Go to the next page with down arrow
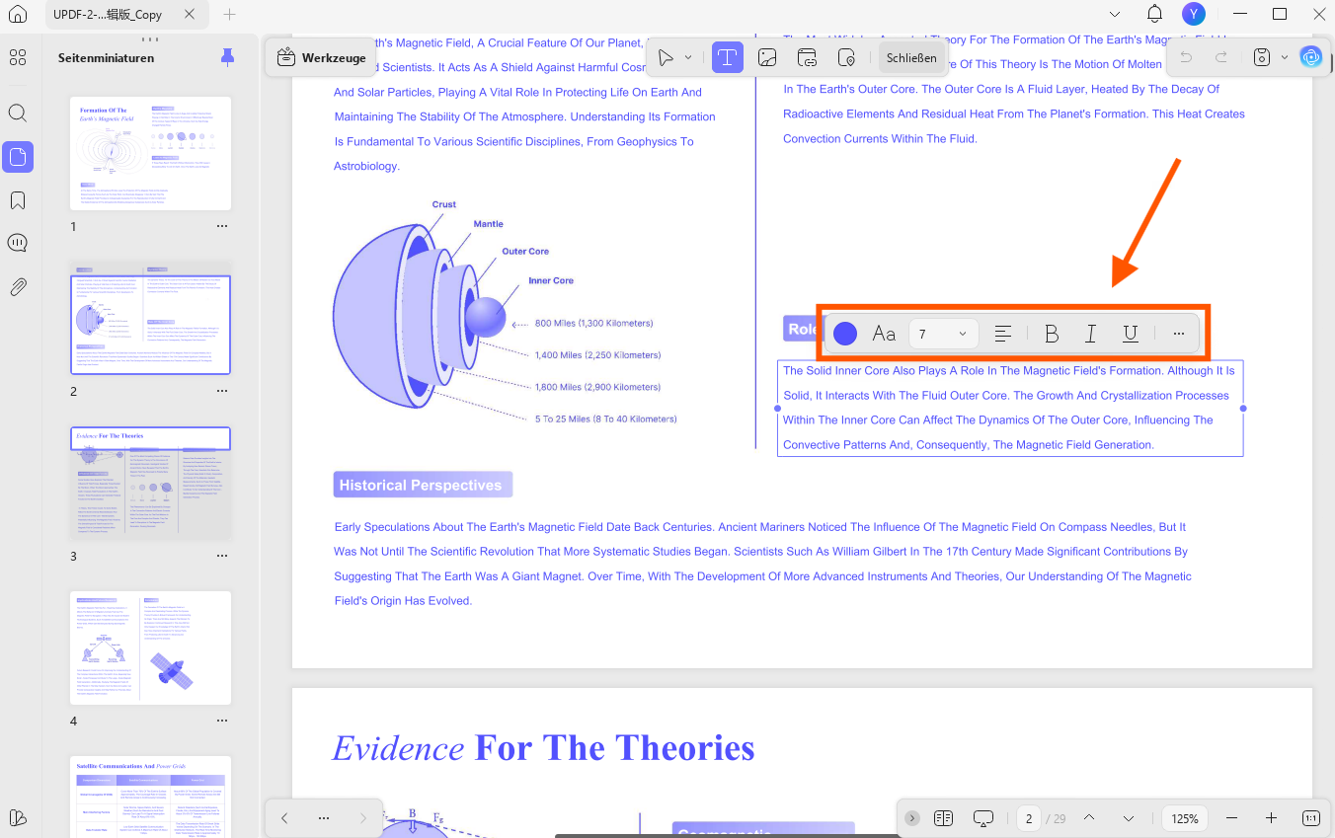The width and height of the screenshot is (1335, 838). pyautogui.click(x=1128, y=818)
